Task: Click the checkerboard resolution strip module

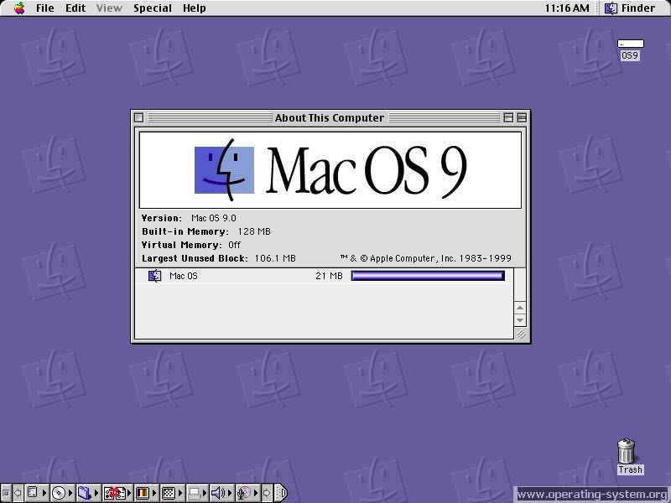Action: pos(168,493)
